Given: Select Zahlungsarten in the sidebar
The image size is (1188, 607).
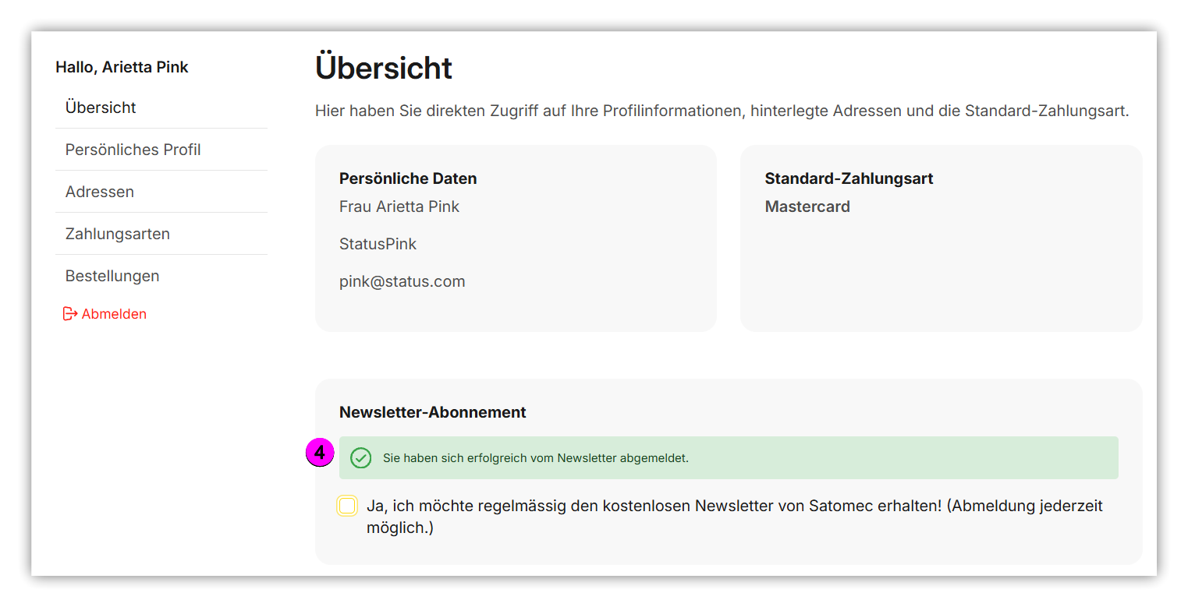Looking at the screenshot, I should [117, 234].
